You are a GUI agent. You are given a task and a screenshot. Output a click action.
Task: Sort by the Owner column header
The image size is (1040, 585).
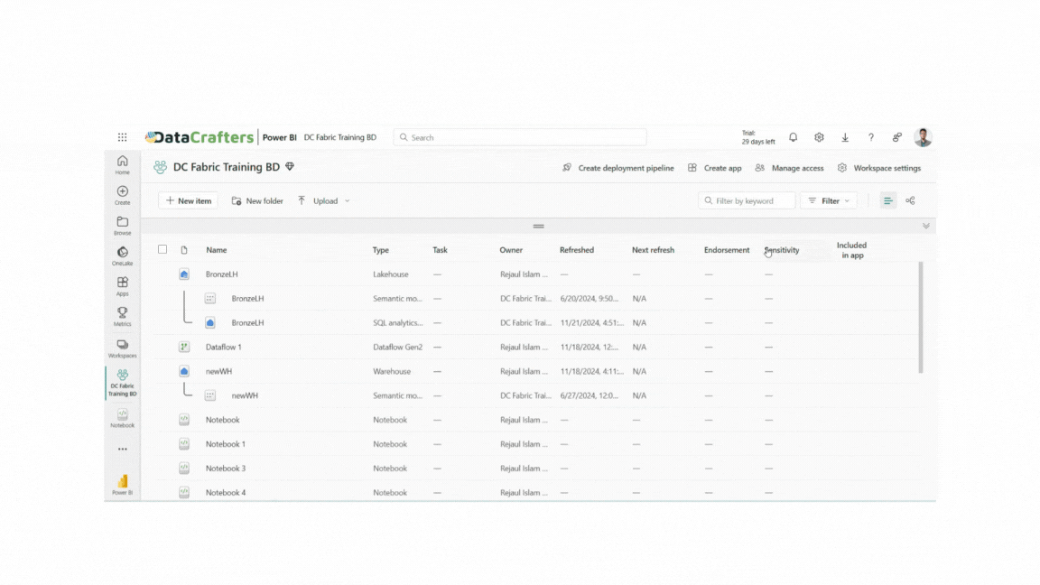(511, 250)
